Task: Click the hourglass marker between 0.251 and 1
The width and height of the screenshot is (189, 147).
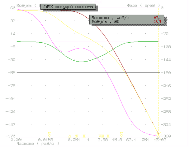Action: 84,136
